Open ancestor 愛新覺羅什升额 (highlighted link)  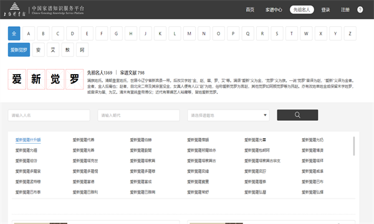[28, 140]
